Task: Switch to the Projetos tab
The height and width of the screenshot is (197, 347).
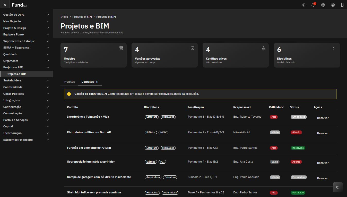Action: tap(69, 82)
